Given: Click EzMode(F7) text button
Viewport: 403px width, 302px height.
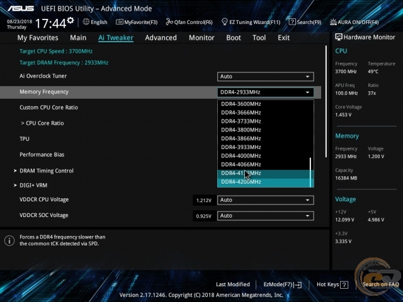Looking at the screenshot, I should [x=278, y=284].
